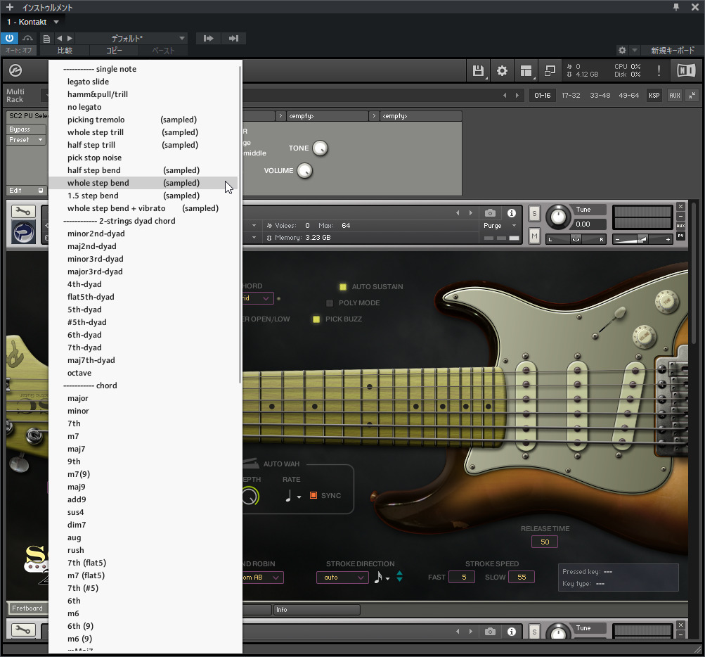Open Kontakt options gear icon
The image size is (705, 657).
(x=502, y=70)
